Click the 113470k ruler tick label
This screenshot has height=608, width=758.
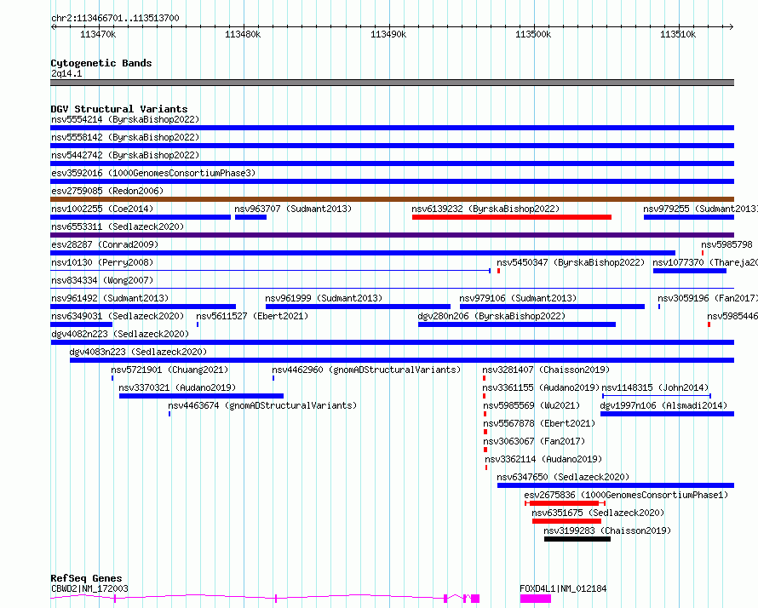(x=98, y=34)
